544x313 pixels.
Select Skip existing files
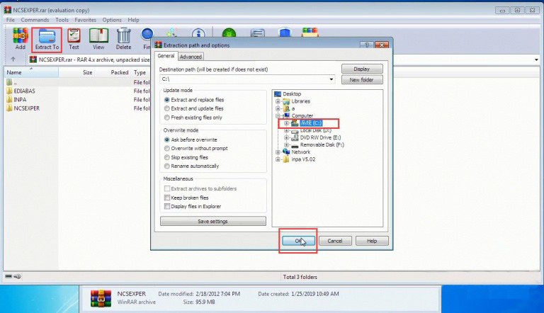pyautogui.click(x=167, y=157)
